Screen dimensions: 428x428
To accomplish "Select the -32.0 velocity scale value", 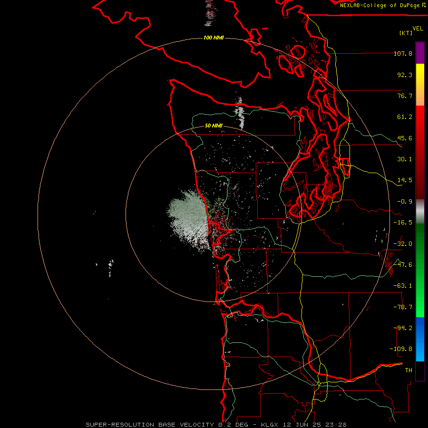I will coord(403,244).
